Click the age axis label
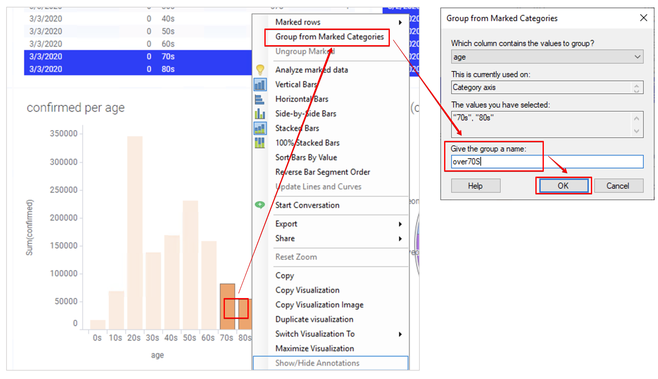 tap(157, 355)
